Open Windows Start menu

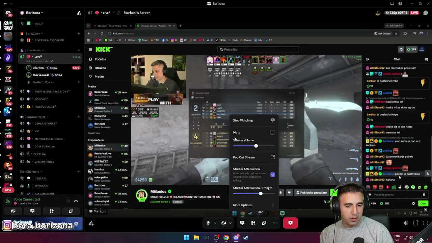186,238
